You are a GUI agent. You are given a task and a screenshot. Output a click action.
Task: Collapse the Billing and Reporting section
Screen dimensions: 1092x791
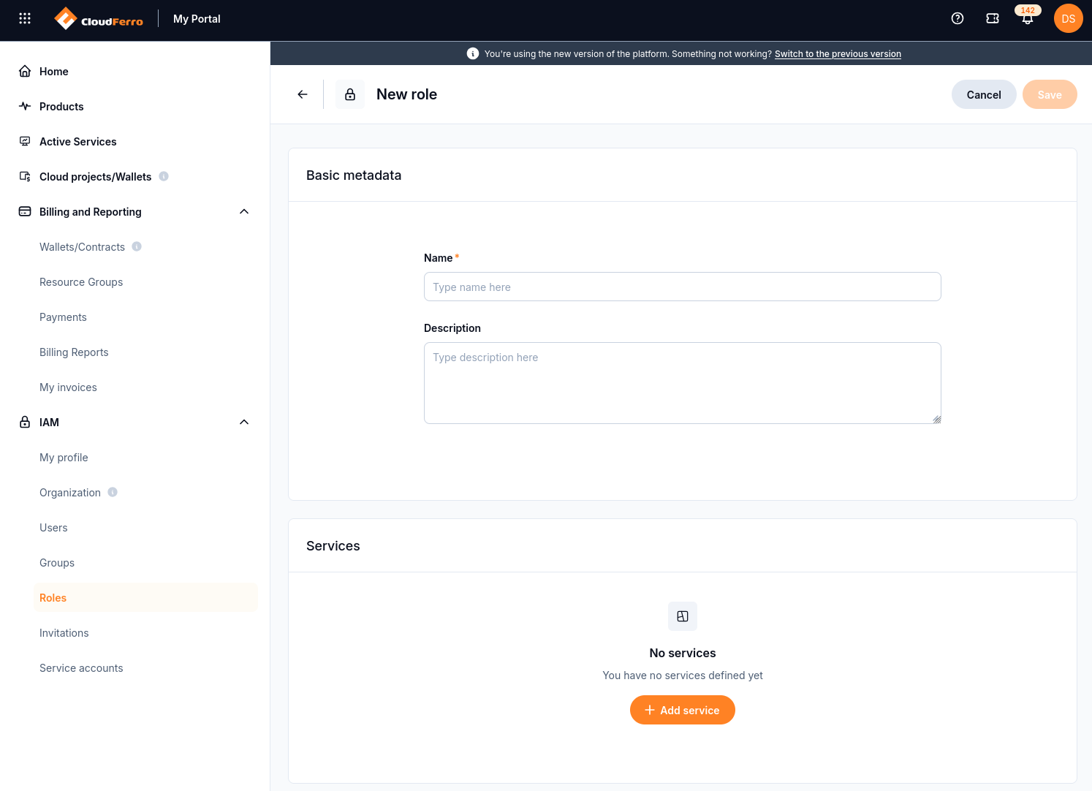coord(244,211)
